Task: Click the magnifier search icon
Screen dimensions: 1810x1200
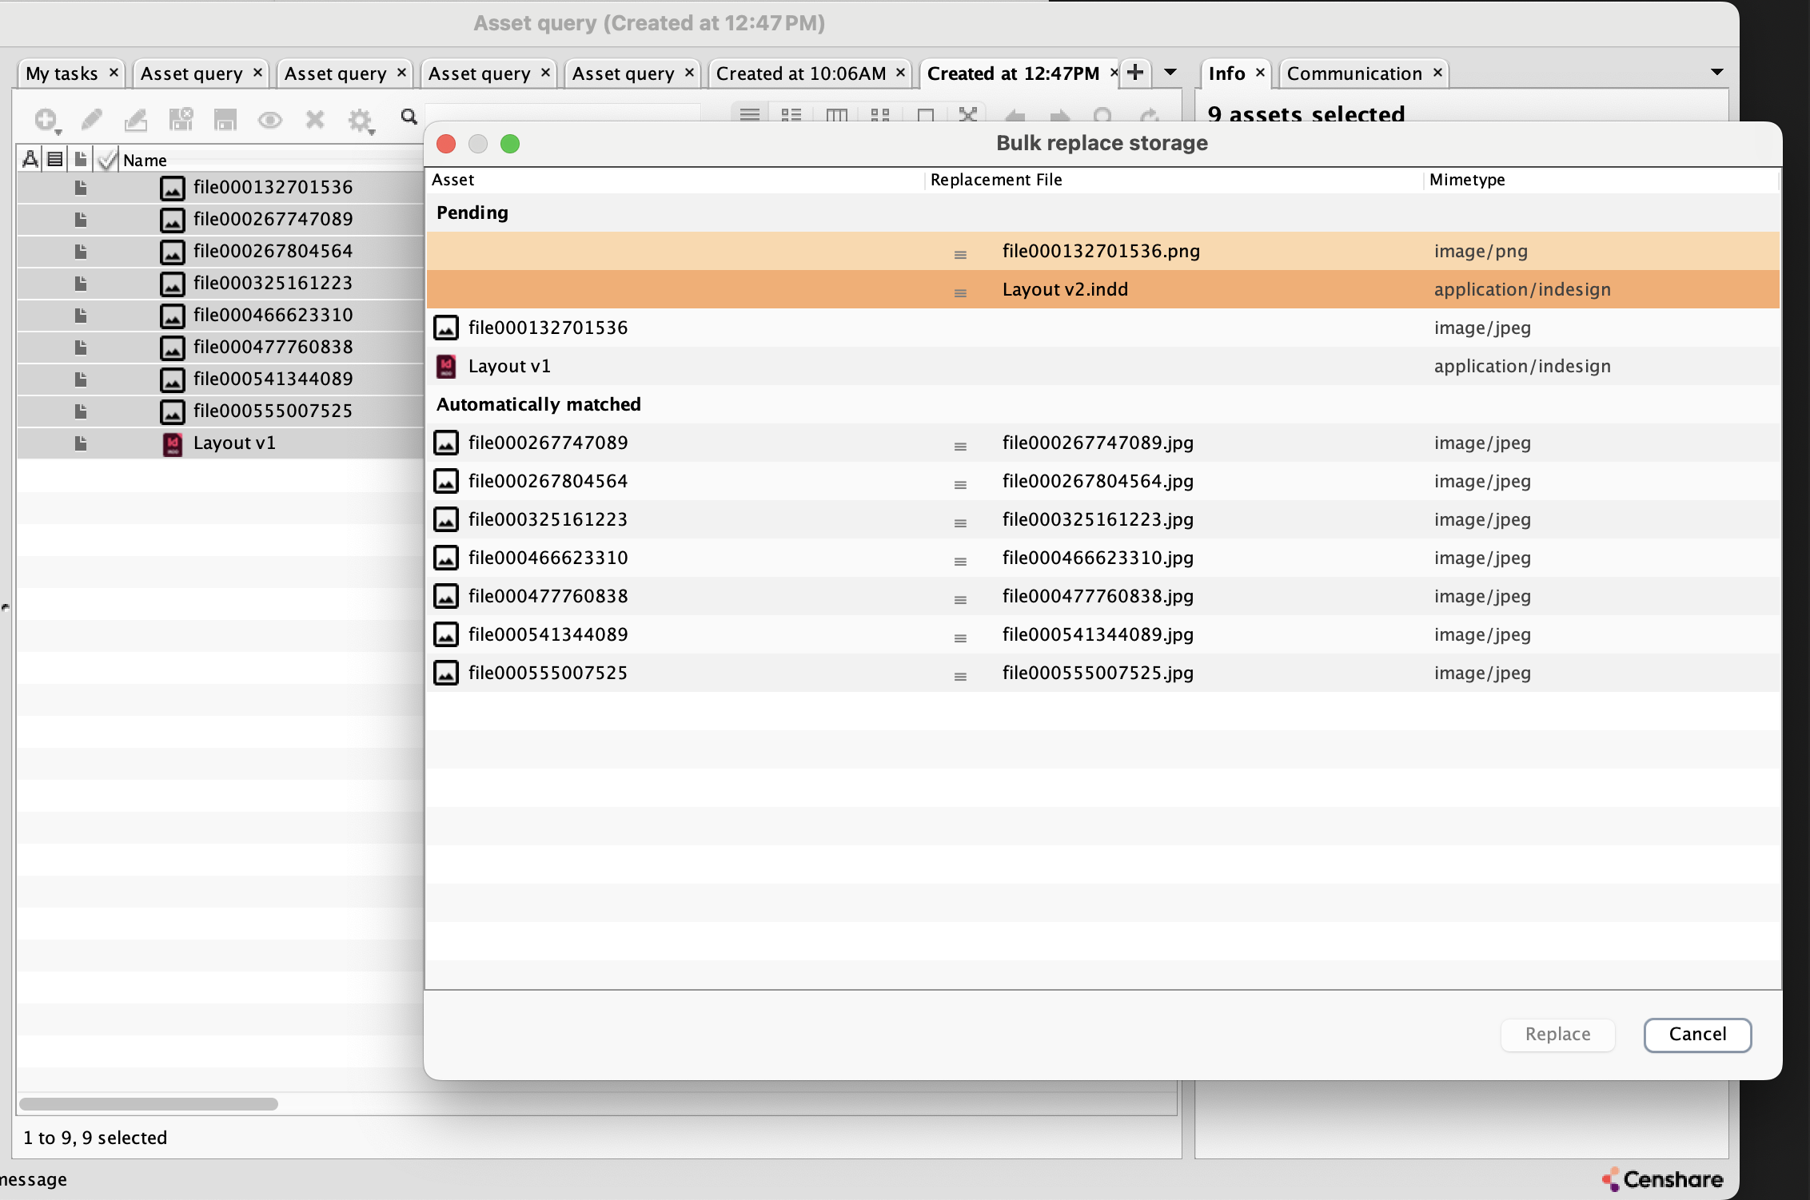Action: tap(409, 117)
